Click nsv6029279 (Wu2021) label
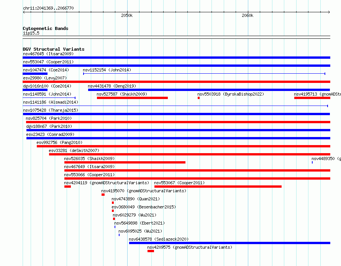 pyautogui.click(x=134, y=215)
